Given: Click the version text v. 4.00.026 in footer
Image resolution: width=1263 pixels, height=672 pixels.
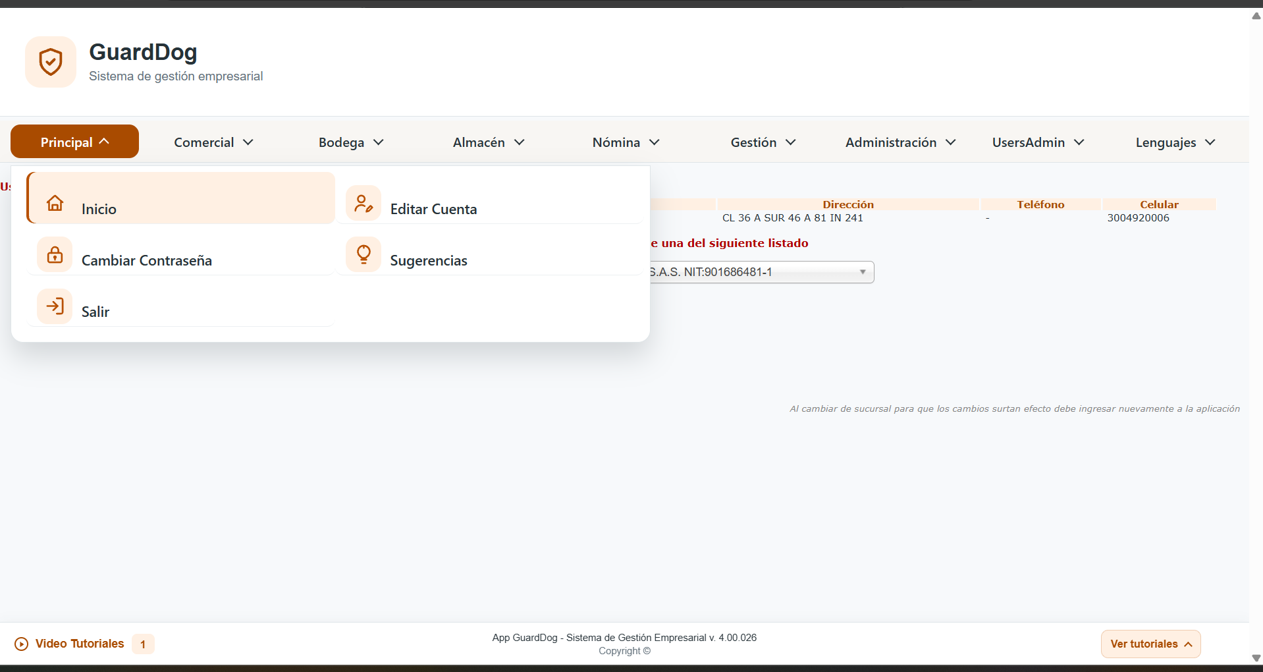Looking at the screenshot, I should (733, 638).
